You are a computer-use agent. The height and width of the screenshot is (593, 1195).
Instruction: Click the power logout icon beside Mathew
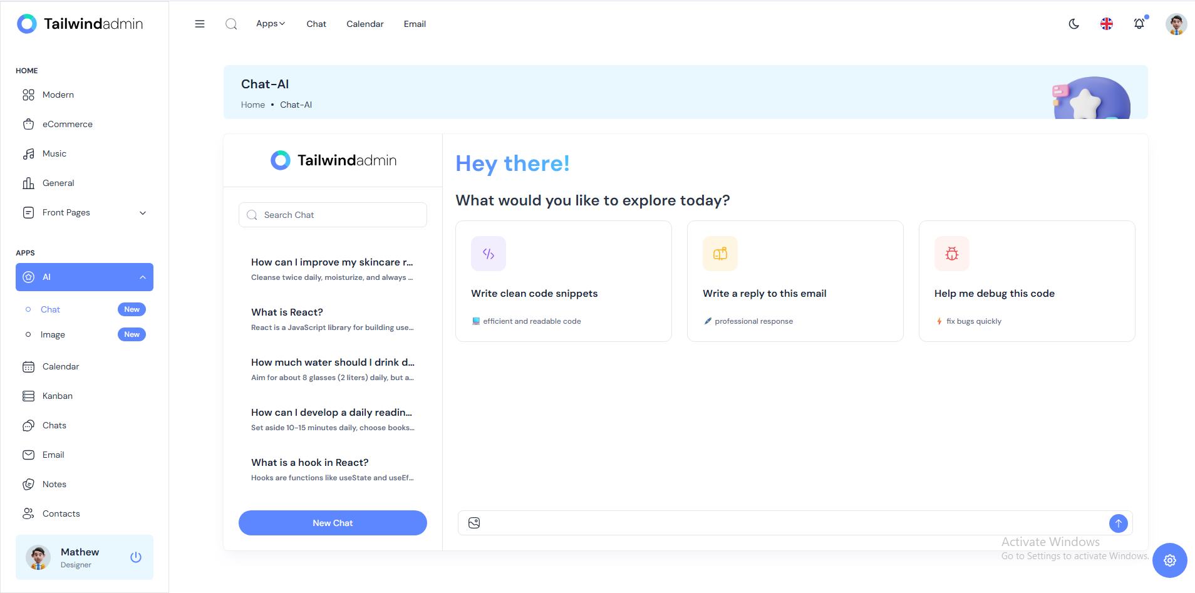pos(136,557)
